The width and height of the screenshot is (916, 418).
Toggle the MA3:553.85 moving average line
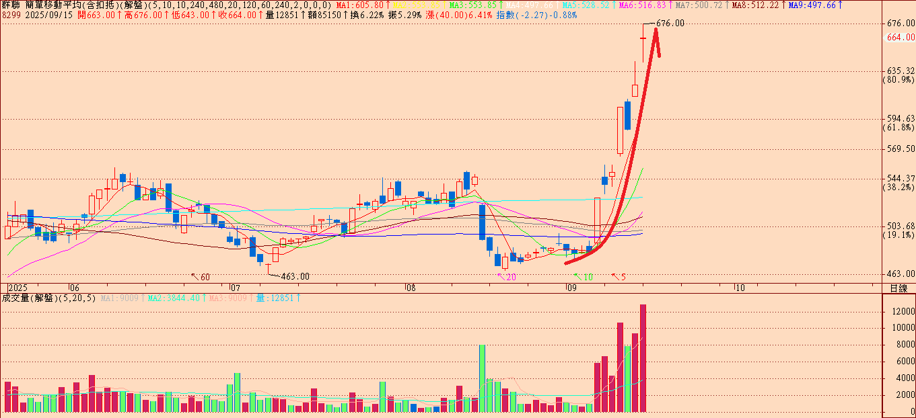pos(475,5)
